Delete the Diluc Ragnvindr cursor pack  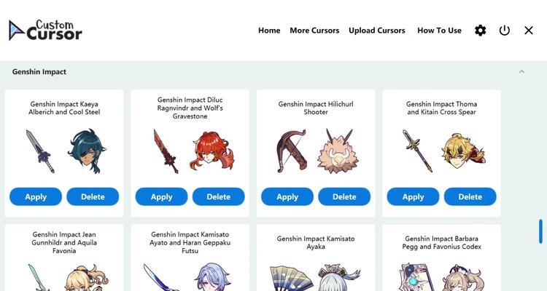click(218, 196)
